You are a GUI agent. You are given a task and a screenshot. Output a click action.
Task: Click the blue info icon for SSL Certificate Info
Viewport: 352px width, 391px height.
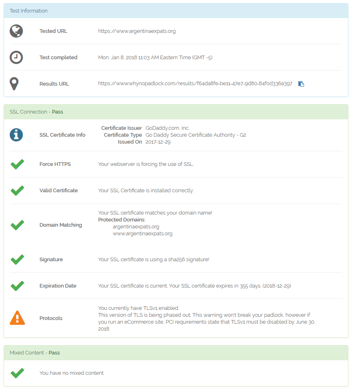(16, 135)
